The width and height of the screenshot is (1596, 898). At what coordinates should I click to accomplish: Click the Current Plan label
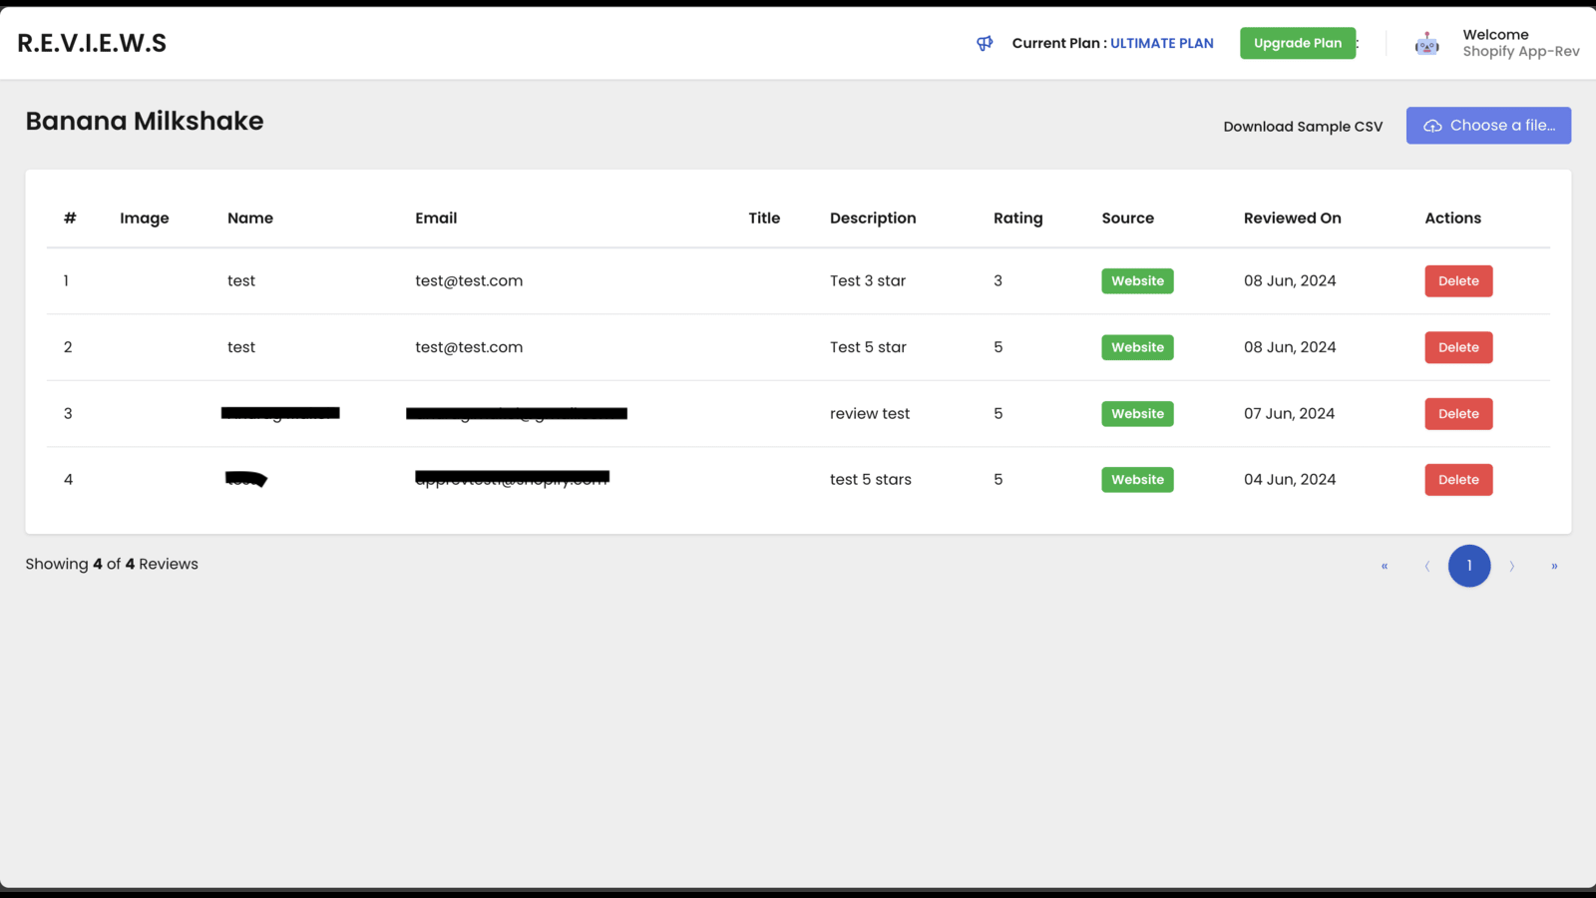click(1059, 43)
